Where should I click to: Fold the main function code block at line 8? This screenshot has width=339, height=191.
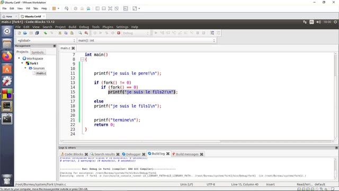82,59
